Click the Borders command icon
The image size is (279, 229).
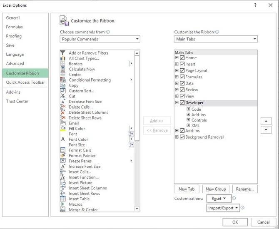tap(62, 64)
